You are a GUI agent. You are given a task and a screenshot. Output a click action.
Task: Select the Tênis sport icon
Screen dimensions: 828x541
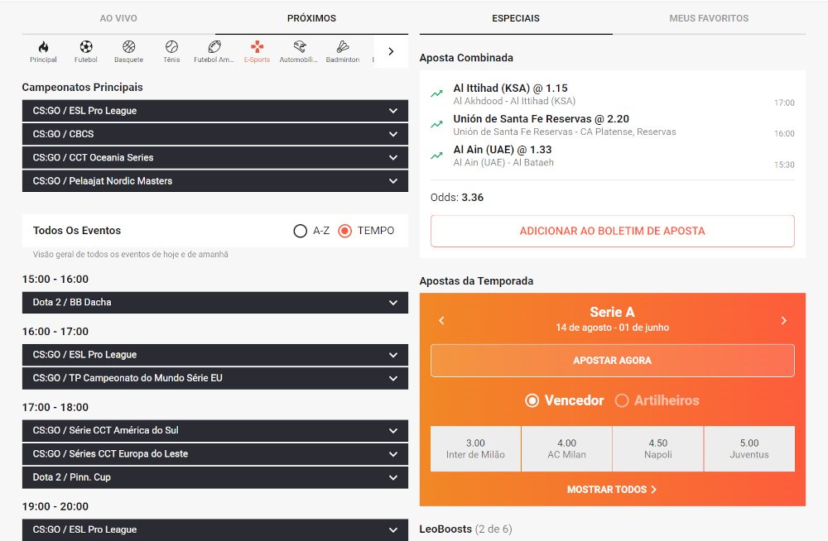pyautogui.click(x=171, y=47)
